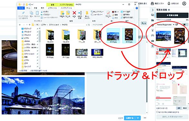This screenshot has width=189, height=121.
Task: Open the dropdown arrow beside 公開する
Action: (138, 118)
